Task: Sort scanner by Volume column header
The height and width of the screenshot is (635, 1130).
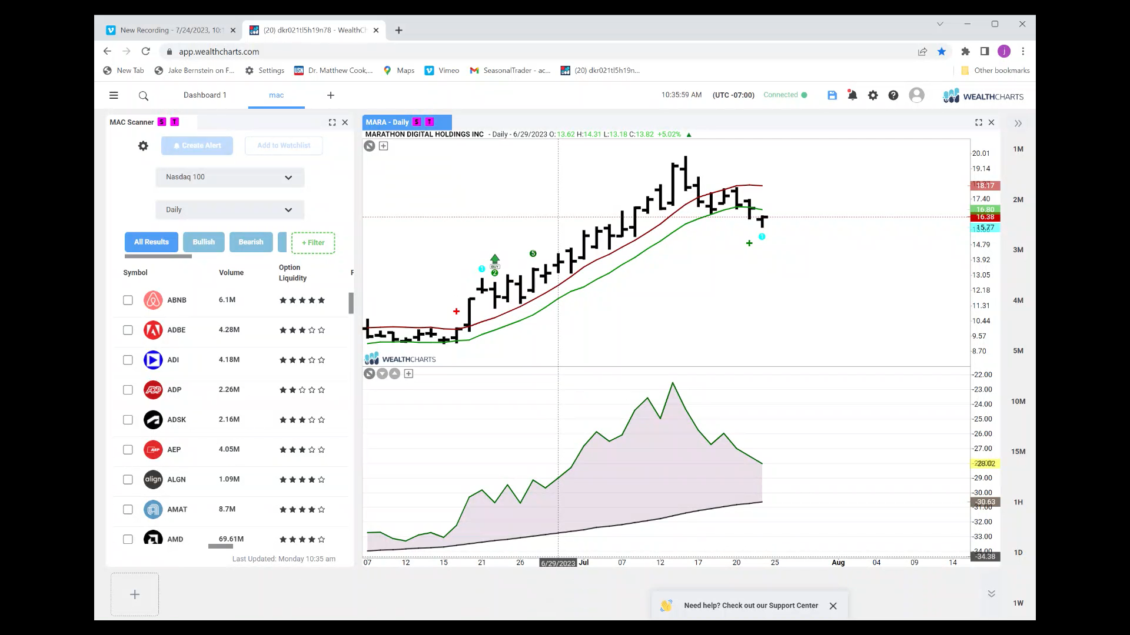Action: coord(231,273)
